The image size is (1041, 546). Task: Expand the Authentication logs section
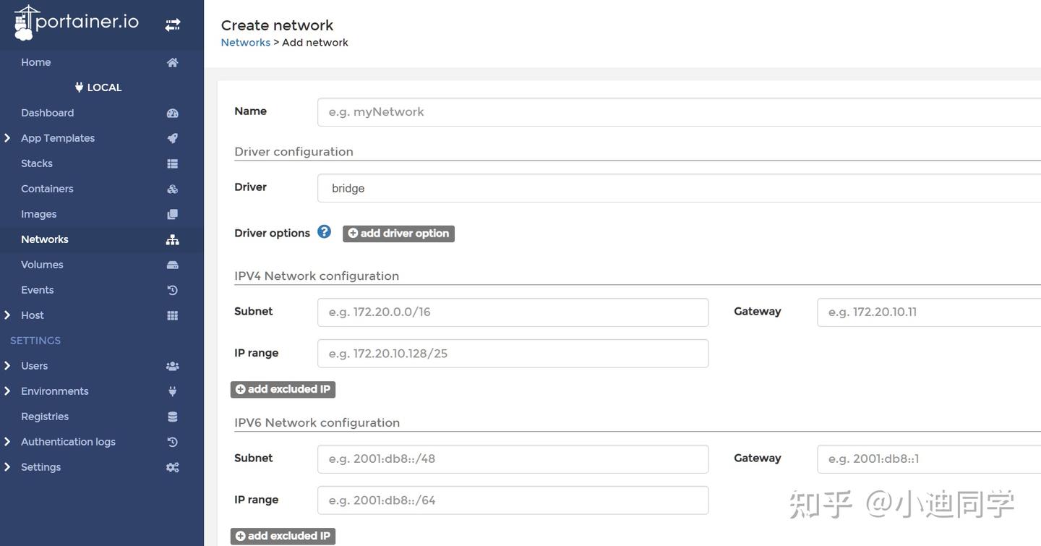7,441
